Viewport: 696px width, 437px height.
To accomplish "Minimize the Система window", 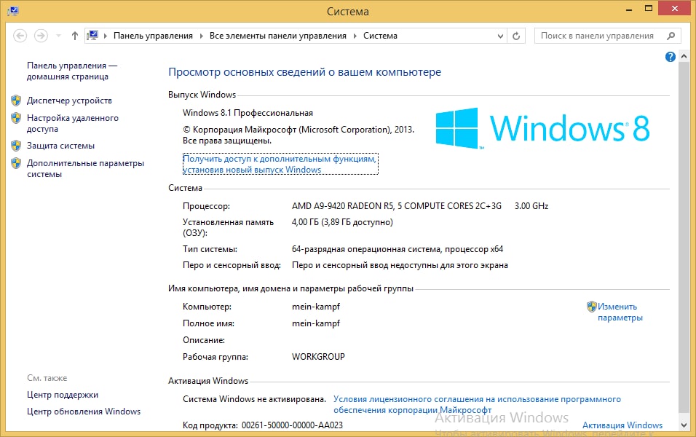I will click(x=628, y=9).
